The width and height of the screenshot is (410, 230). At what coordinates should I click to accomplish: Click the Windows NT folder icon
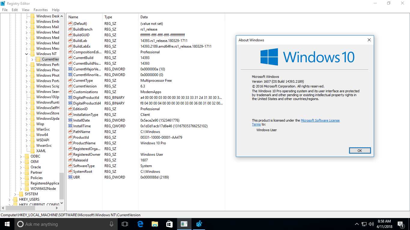pyautogui.click(x=32, y=54)
